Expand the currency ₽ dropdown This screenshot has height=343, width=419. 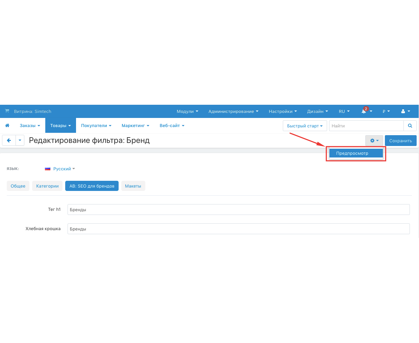pos(386,111)
